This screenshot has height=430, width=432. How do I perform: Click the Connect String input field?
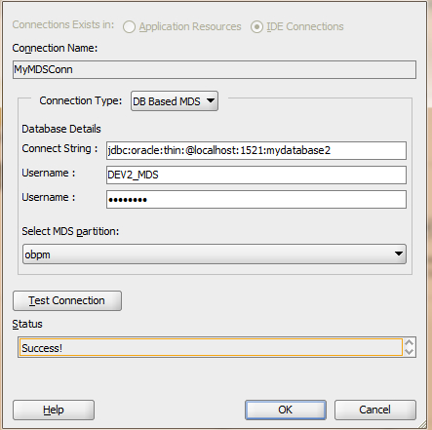pyautogui.click(x=256, y=150)
